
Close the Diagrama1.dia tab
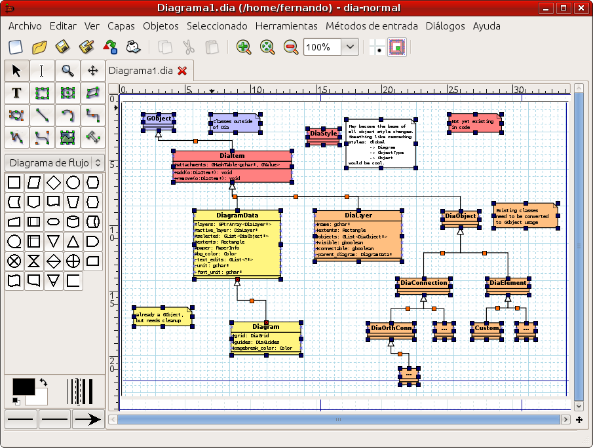tap(182, 70)
